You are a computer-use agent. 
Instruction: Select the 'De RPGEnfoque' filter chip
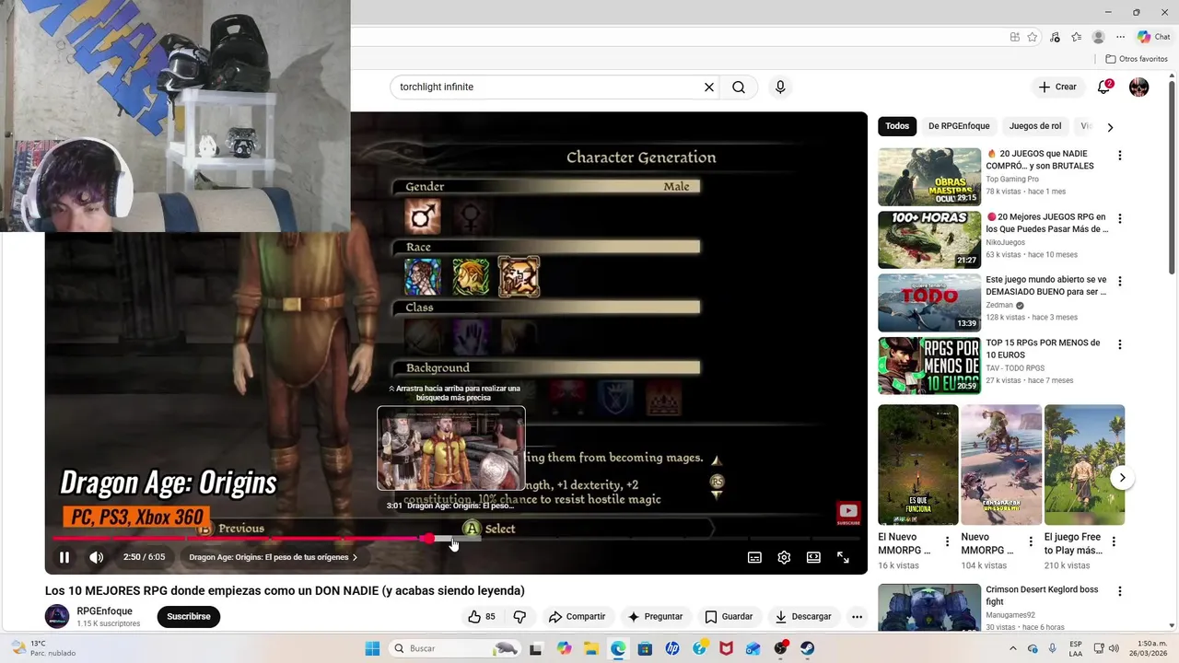959,126
